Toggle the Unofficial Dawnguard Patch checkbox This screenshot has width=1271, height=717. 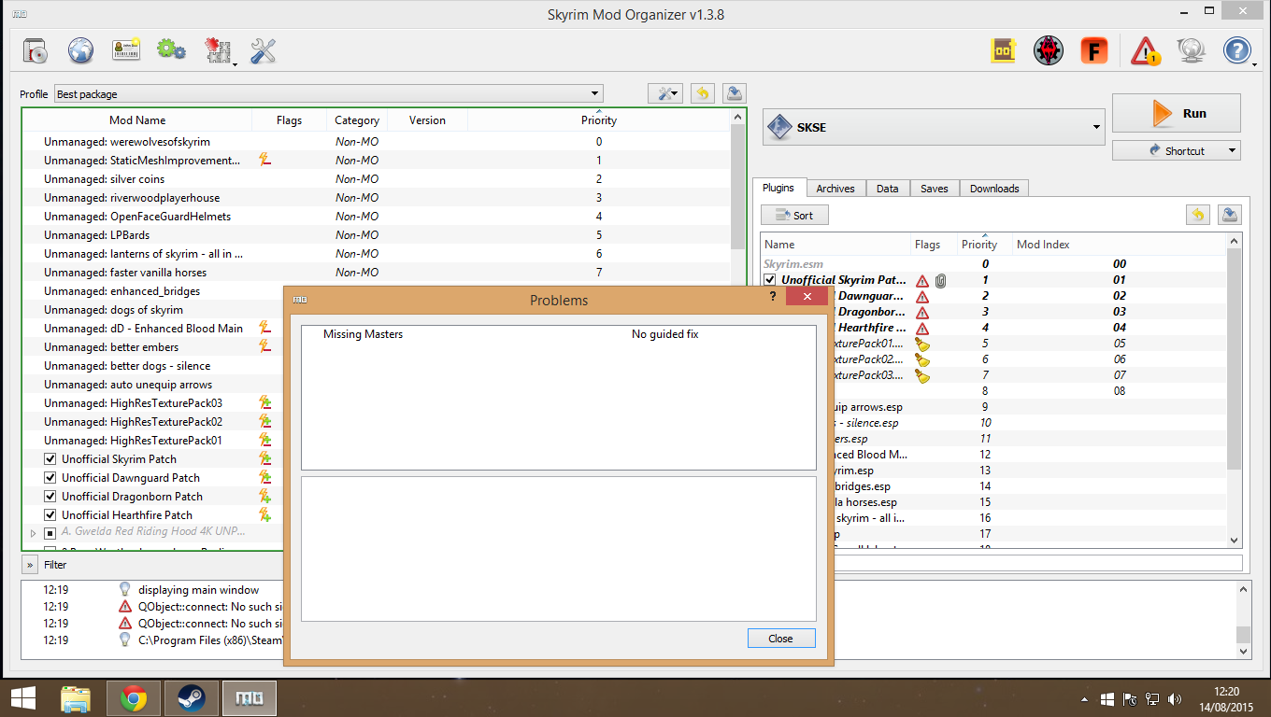(x=50, y=478)
